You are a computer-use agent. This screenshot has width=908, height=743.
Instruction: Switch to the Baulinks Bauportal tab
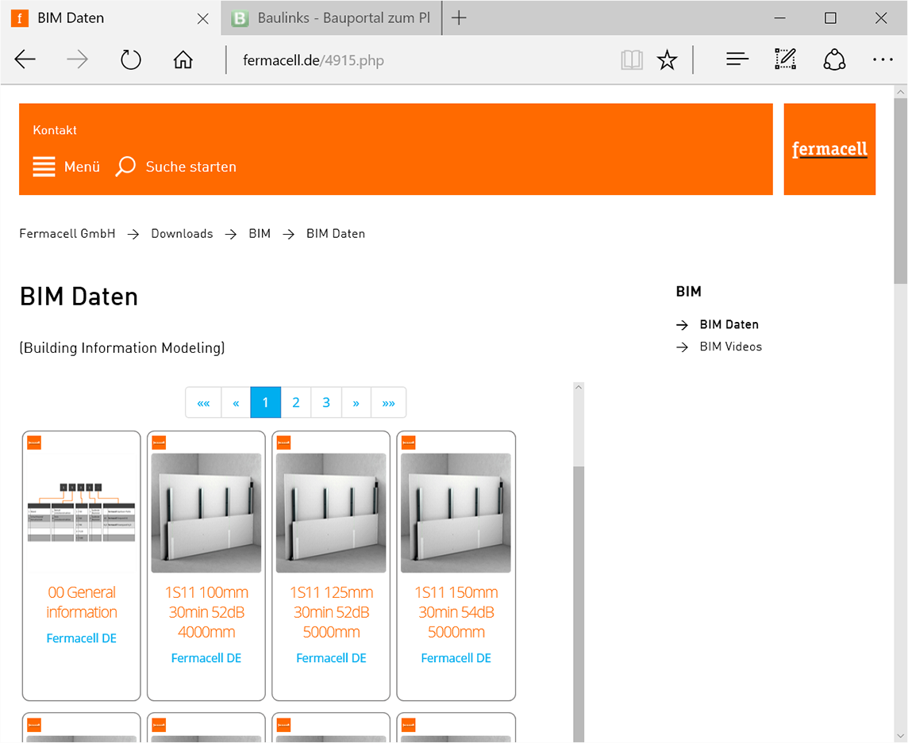pos(331,18)
